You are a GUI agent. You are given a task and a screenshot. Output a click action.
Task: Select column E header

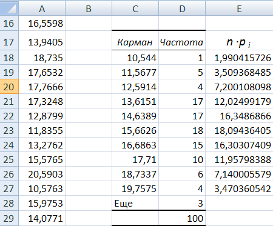tap(239, 8)
